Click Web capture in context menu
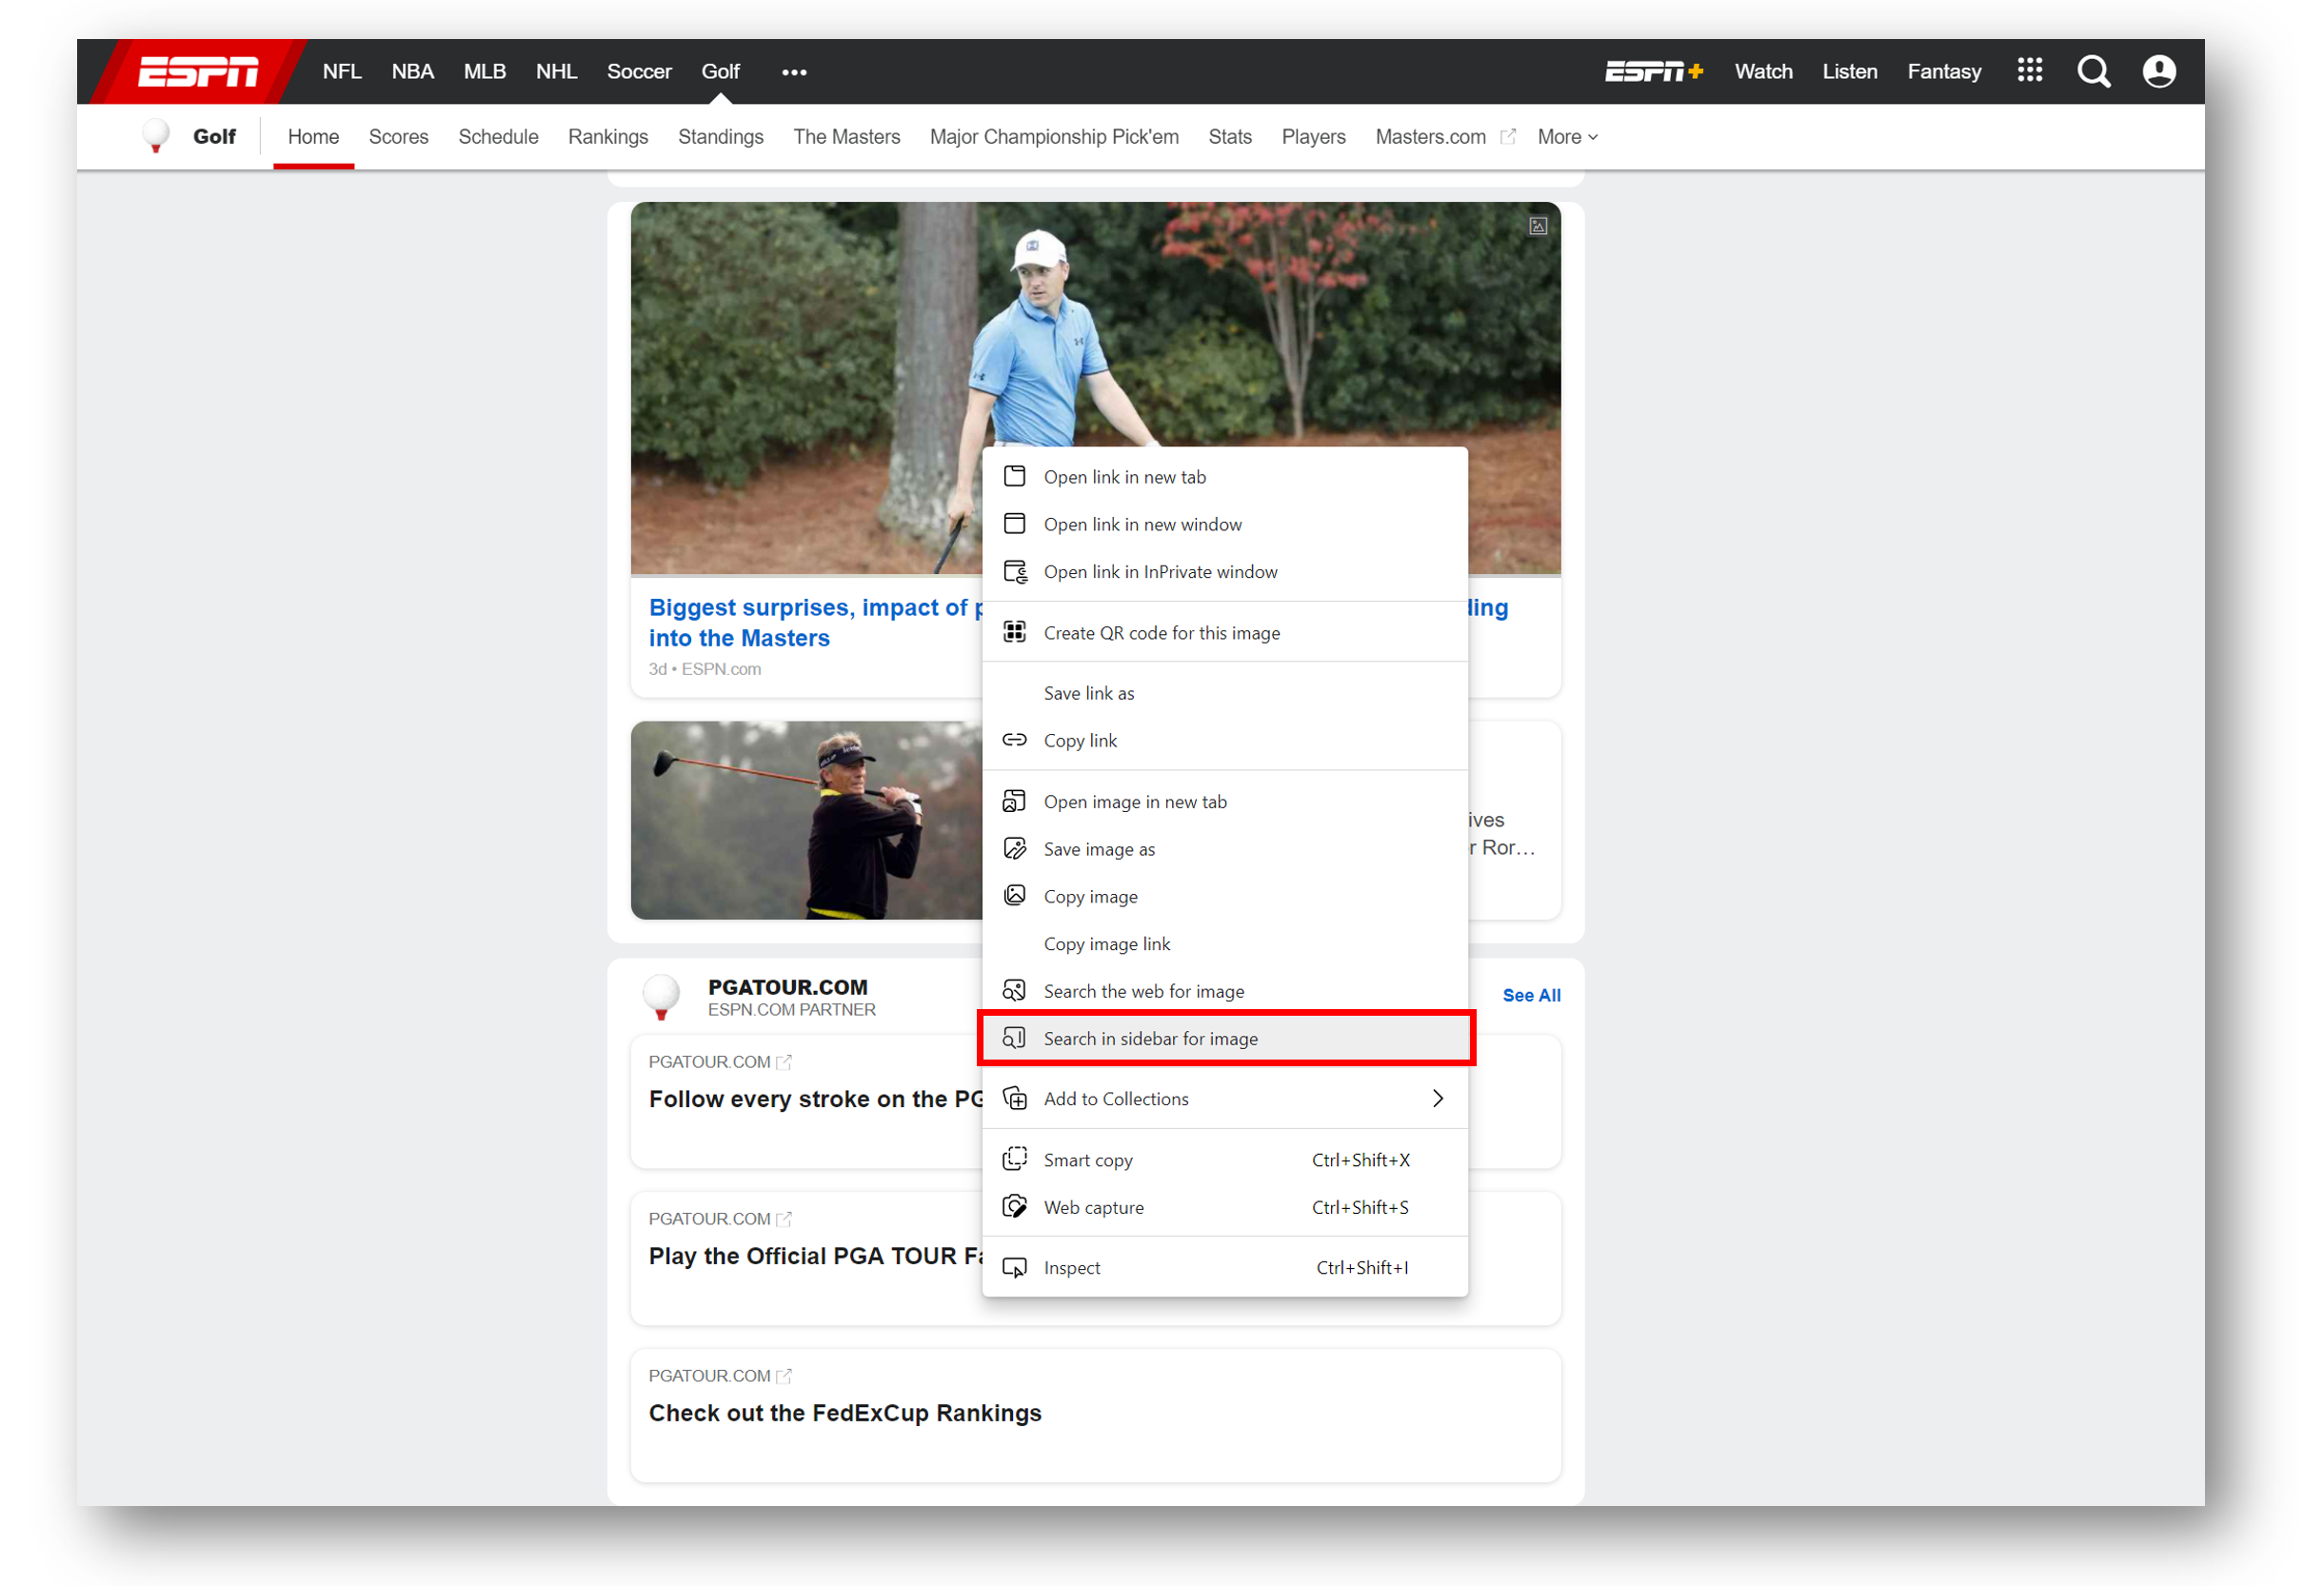2324x1586 pixels. (1093, 1208)
